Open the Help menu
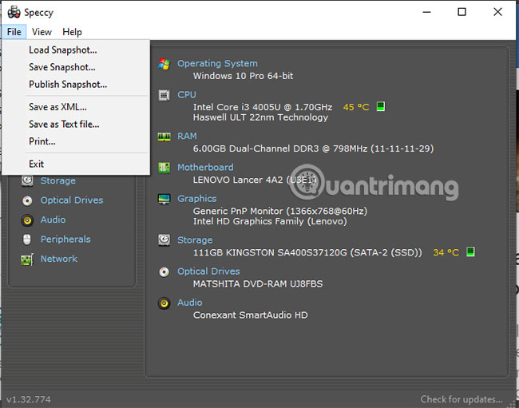Screen dimensions: 519x408 click(72, 32)
